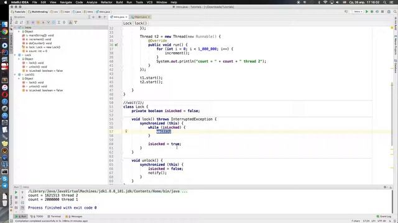Run with coverage icon in toolbar
The width and height of the screenshot is (398, 223).
tap(377, 12)
